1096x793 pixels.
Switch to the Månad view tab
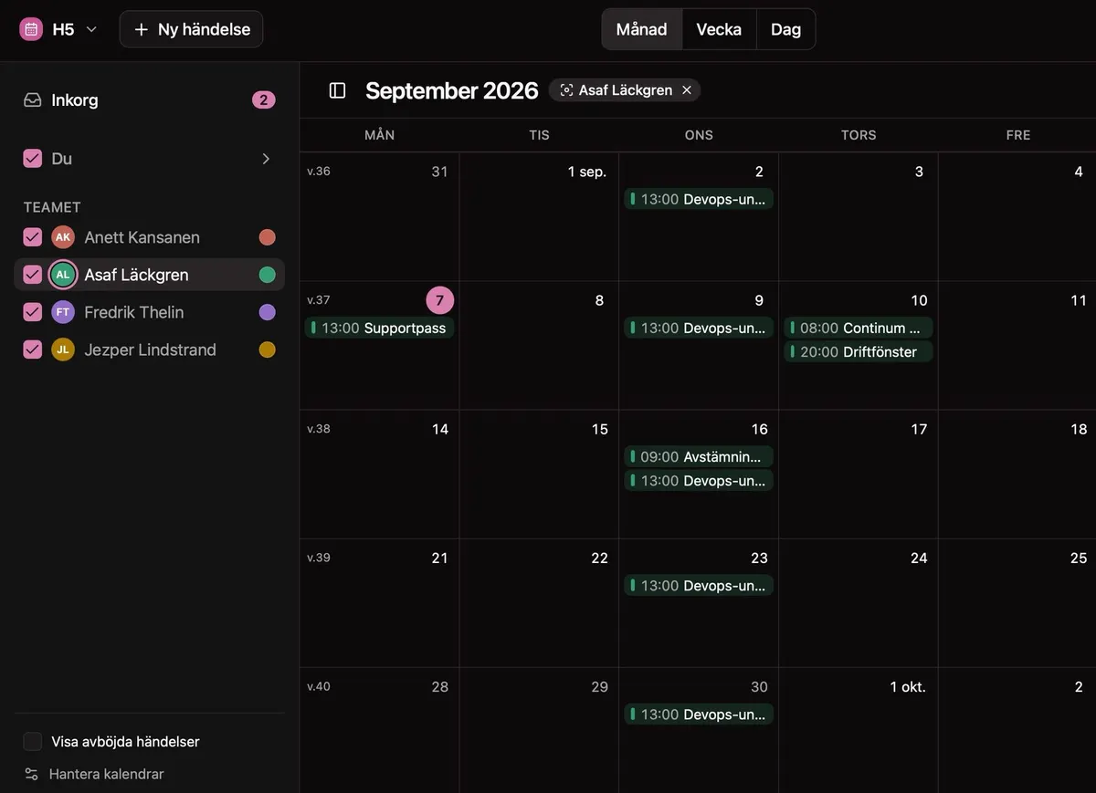[x=641, y=29]
